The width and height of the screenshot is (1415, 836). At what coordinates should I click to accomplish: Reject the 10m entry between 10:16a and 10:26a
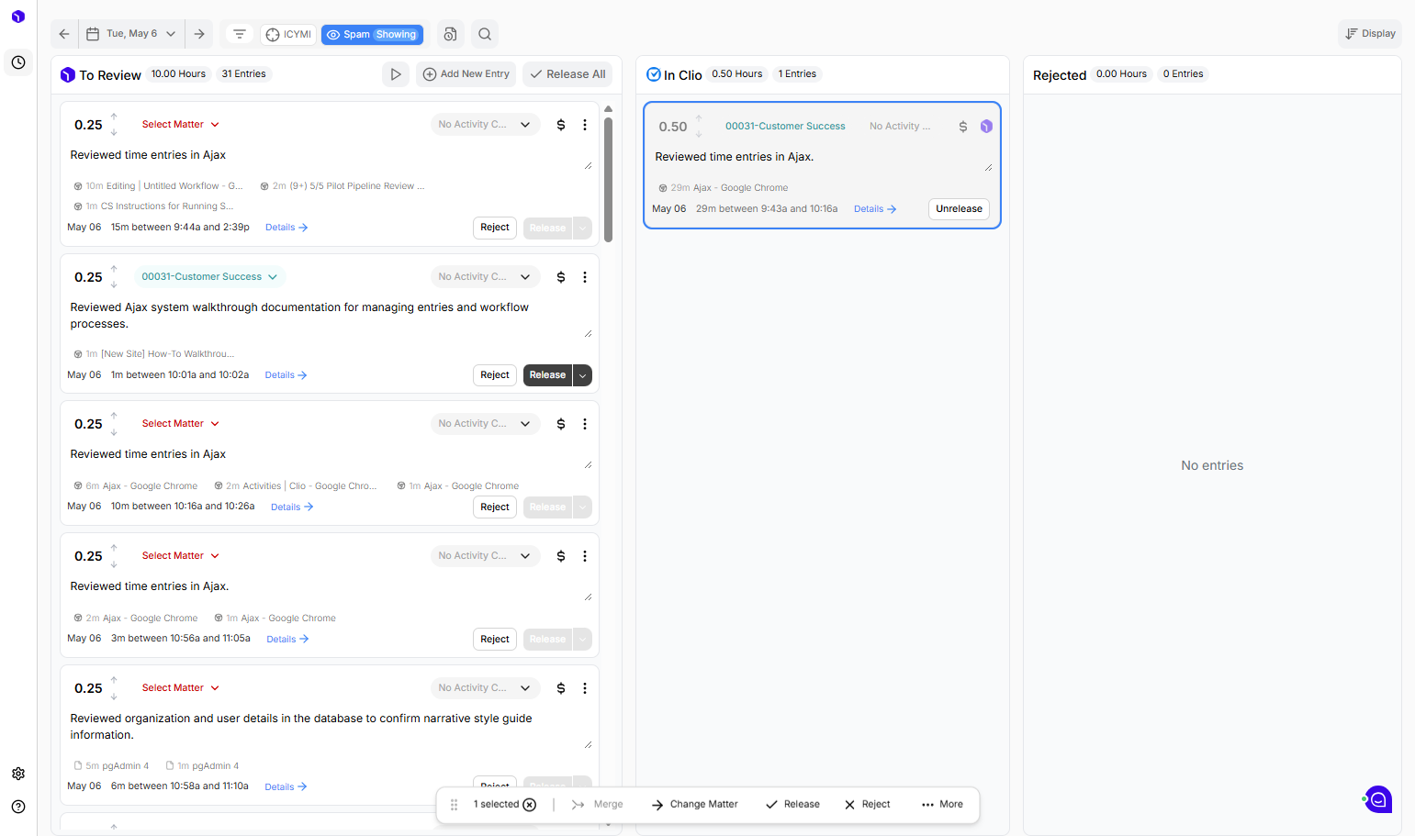point(495,507)
